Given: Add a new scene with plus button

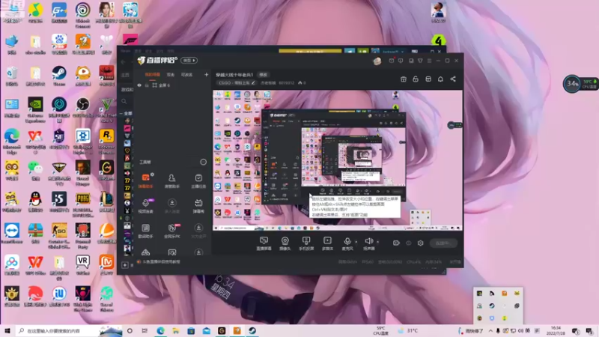Looking at the screenshot, I should tap(207, 74).
